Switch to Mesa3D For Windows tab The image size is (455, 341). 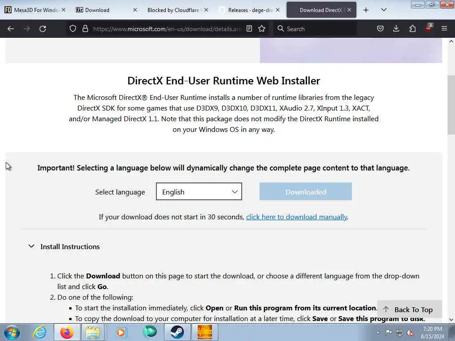[x=35, y=10]
